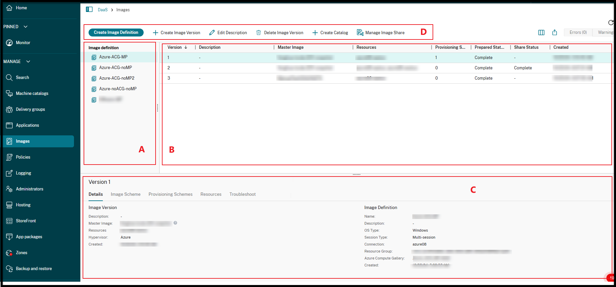Open the columns chooser icon
This screenshot has height=287, width=616.
(x=541, y=33)
